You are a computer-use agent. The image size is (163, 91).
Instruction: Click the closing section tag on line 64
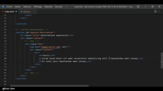coord(21,24)
